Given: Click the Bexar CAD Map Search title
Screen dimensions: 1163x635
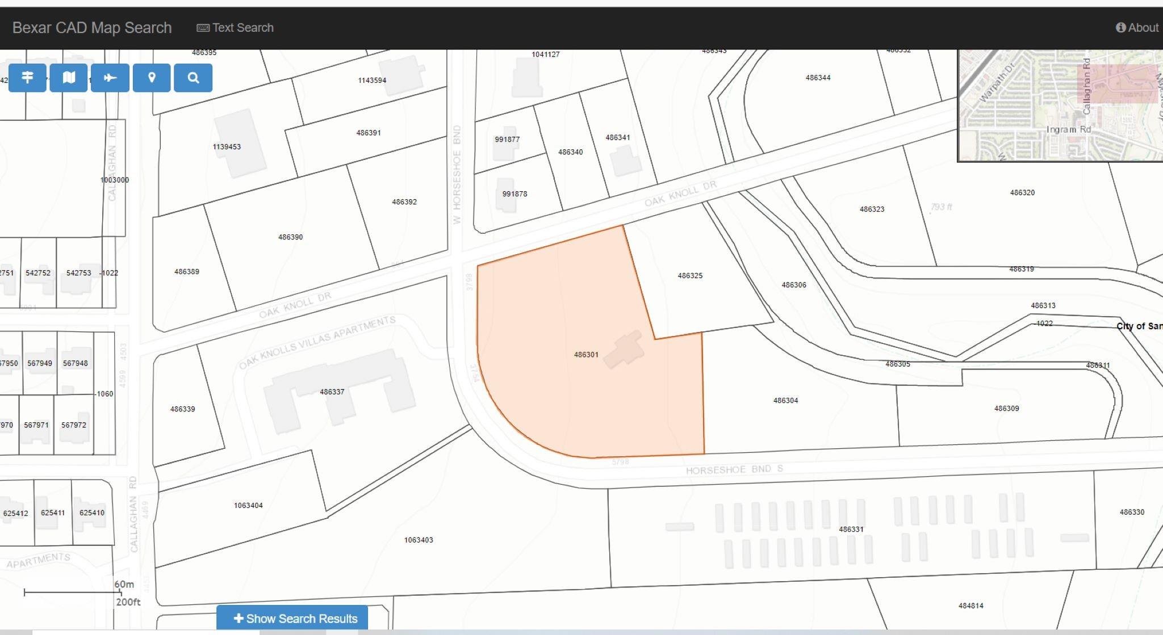Looking at the screenshot, I should [x=92, y=28].
